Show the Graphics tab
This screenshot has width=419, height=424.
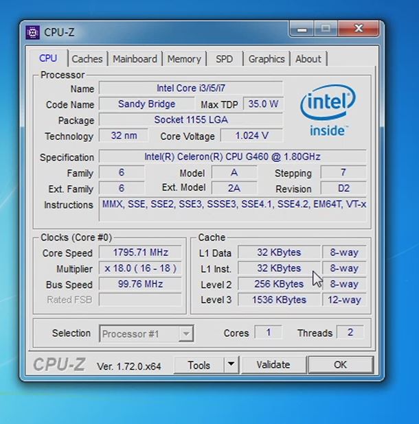pyautogui.click(x=267, y=59)
